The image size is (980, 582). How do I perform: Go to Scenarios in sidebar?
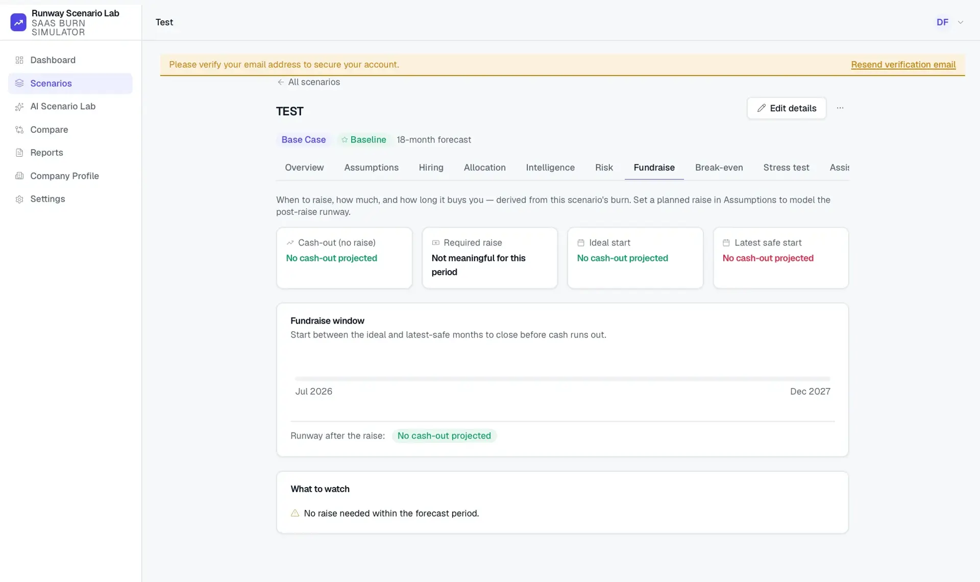70,83
